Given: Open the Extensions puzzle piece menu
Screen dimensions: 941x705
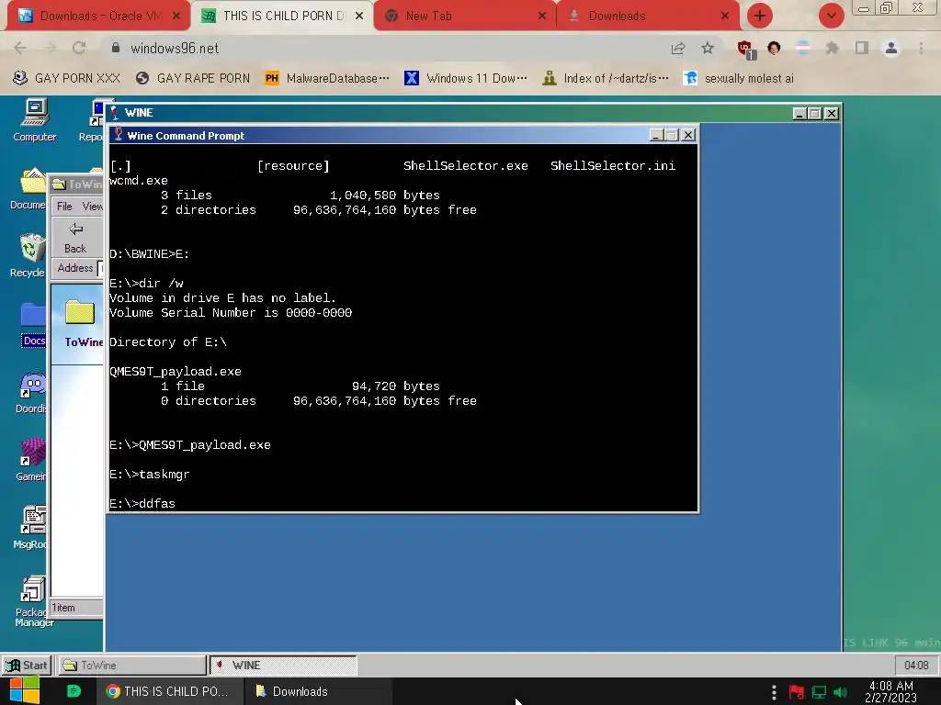Looking at the screenshot, I should [833, 48].
